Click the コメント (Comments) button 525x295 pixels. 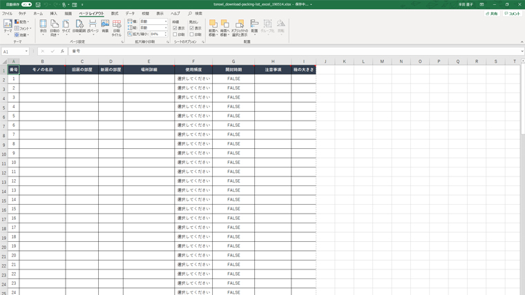(x=512, y=13)
